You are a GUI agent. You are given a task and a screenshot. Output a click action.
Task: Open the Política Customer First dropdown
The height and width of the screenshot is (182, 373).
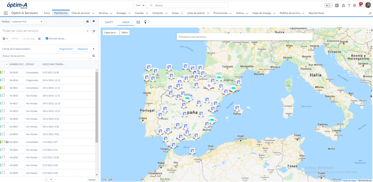pos(27,22)
